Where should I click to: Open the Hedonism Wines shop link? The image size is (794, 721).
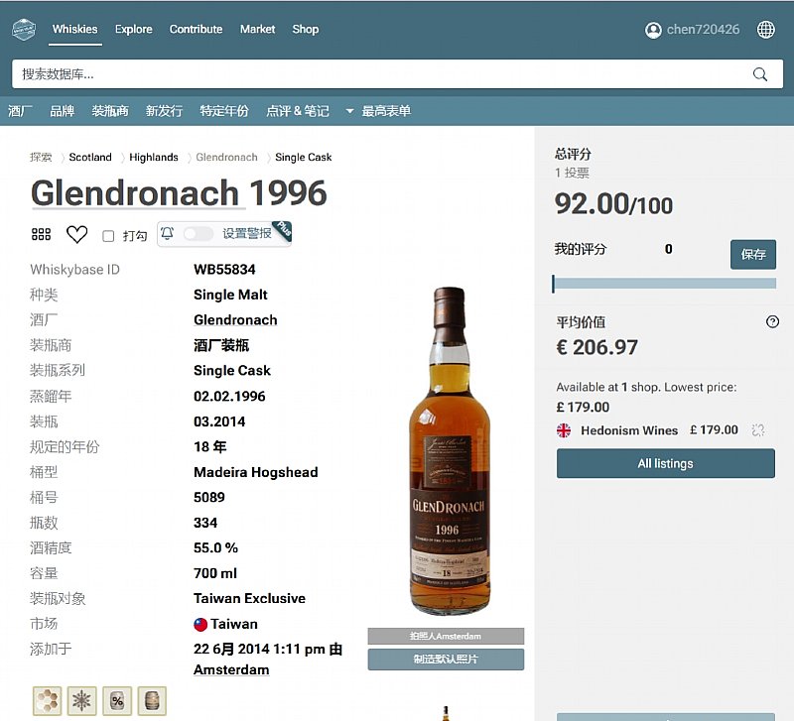coord(629,430)
